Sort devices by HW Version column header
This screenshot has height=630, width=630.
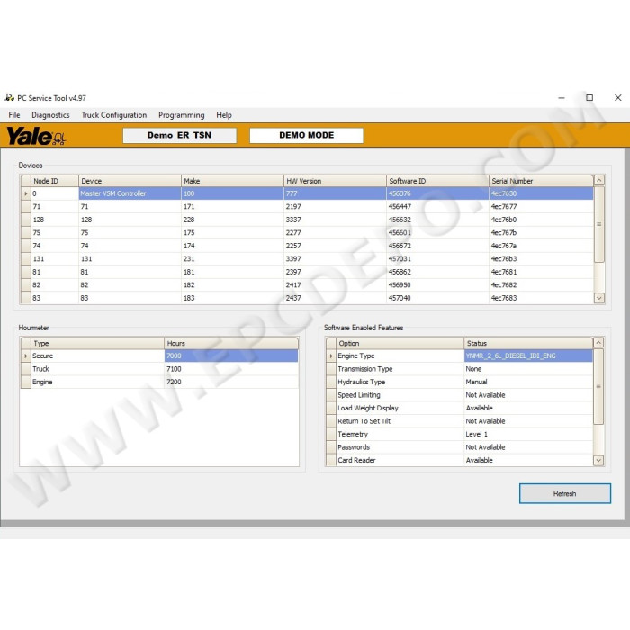pos(335,181)
